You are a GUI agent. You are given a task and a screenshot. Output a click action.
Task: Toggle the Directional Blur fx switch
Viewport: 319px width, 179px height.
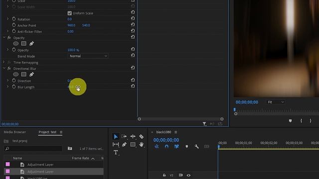(x=9, y=69)
